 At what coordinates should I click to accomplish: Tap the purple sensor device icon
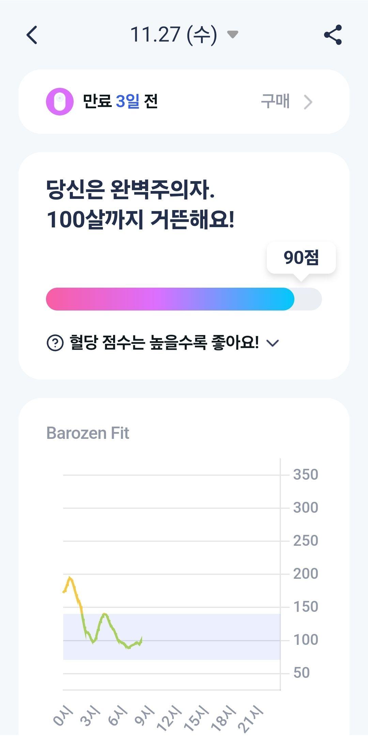(60, 101)
